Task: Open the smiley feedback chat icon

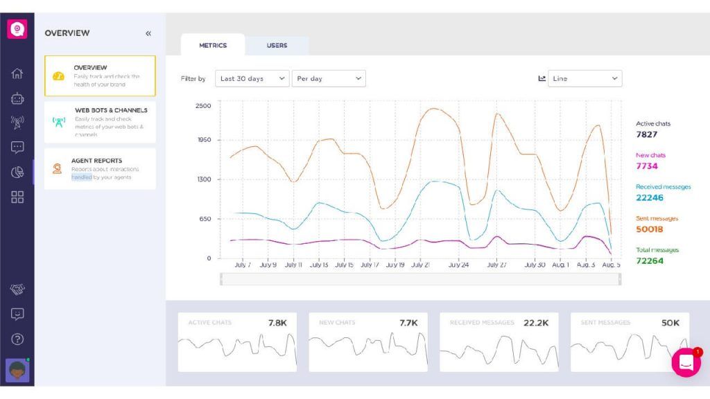Action: (17, 314)
